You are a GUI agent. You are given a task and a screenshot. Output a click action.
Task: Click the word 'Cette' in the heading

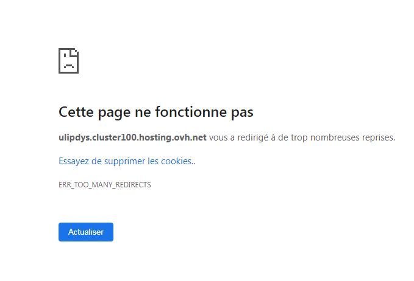pos(76,112)
